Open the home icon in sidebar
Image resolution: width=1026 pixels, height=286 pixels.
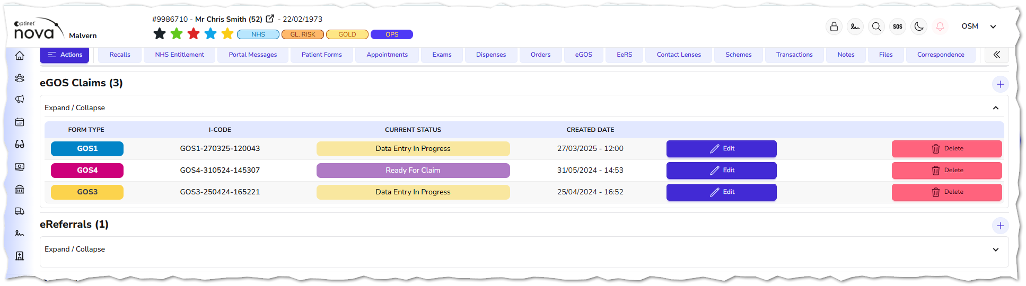click(x=20, y=56)
